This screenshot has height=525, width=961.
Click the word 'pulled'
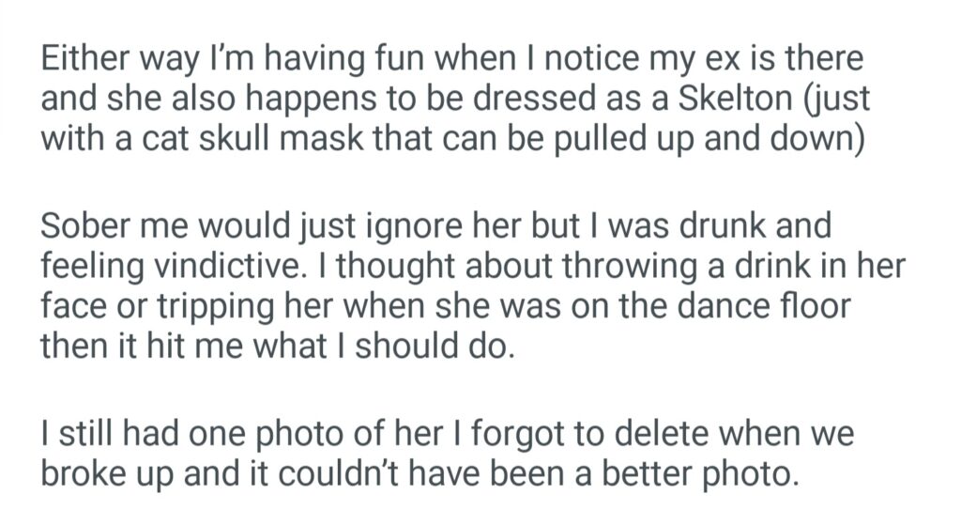coord(617,140)
